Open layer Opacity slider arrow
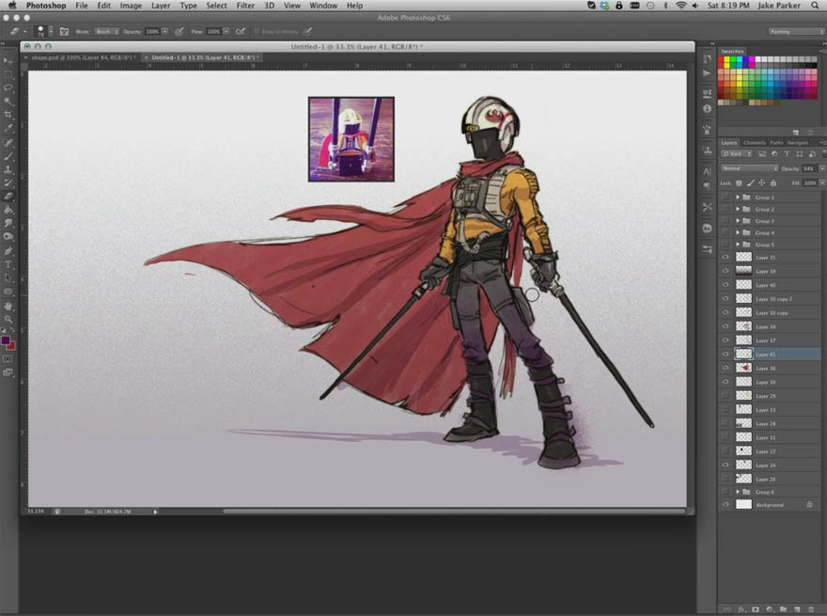The height and width of the screenshot is (616, 827). pyautogui.click(x=822, y=168)
